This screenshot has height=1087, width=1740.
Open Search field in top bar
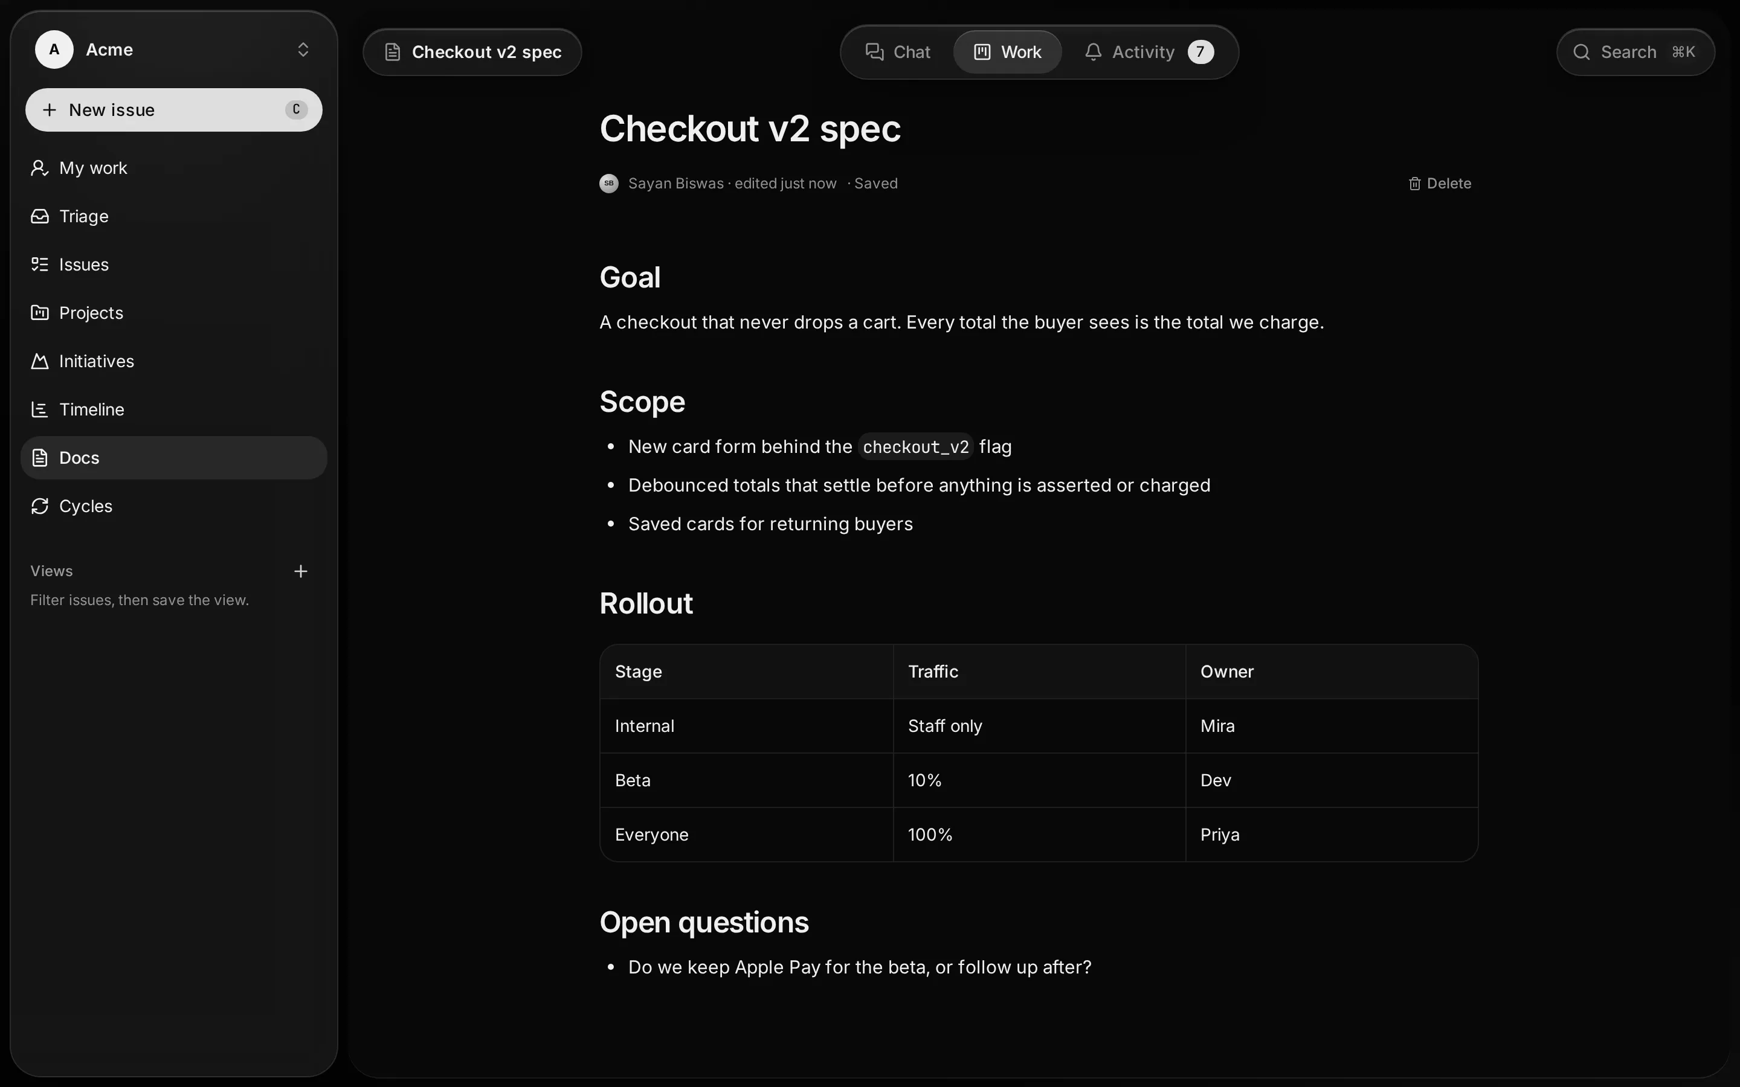pyautogui.click(x=1635, y=53)
